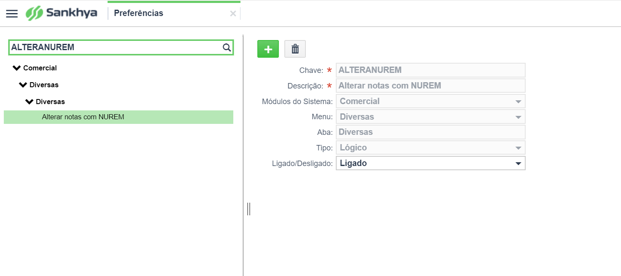
Task: Click the Sankhya logo
Action: click(x=62, y=13)
